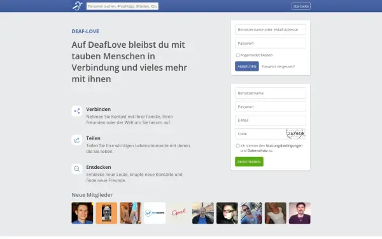Enable the Angemeldet bleiben checkbox
The height and width of the screenshot is (239, 382).
click(x=237, y=55)
